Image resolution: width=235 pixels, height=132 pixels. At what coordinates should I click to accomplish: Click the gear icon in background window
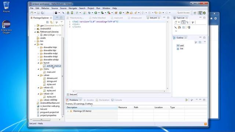coord(216,19)
